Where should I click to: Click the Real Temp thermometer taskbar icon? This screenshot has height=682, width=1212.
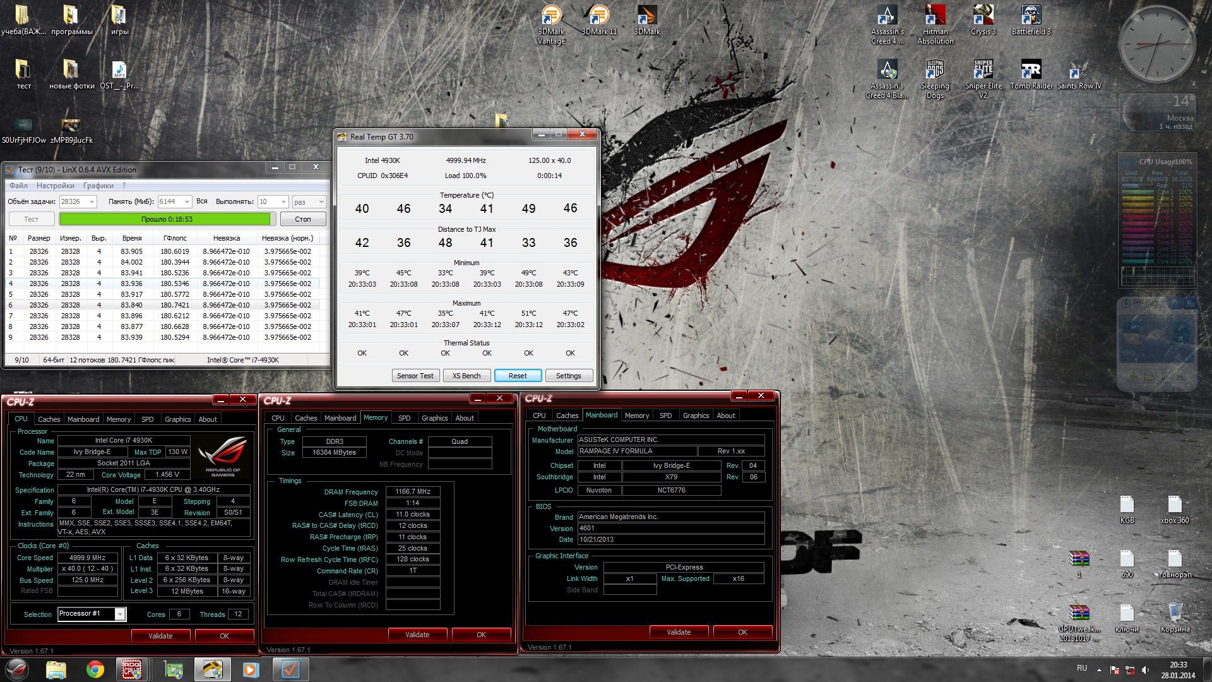[x=212, y=669]
